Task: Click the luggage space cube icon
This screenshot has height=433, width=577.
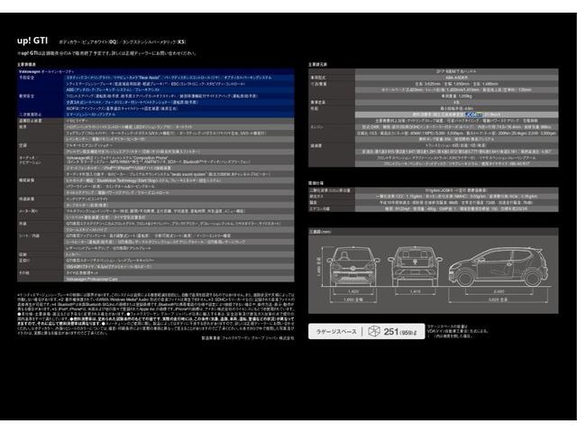Action: [374, 331]
